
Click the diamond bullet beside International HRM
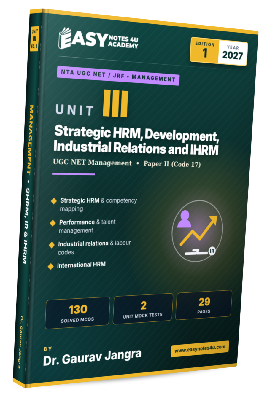[x=51, y=266]
